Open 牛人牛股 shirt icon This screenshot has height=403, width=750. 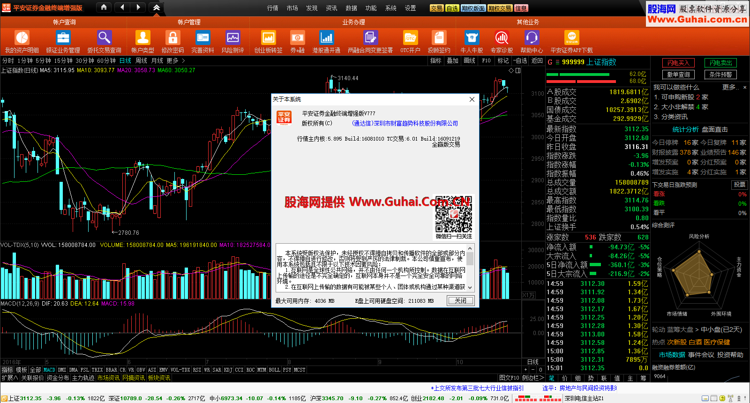coord(472,37)
